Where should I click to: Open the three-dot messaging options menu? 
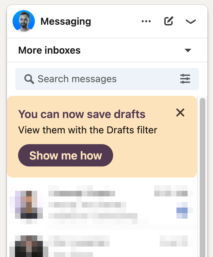(x=146, y=22)
